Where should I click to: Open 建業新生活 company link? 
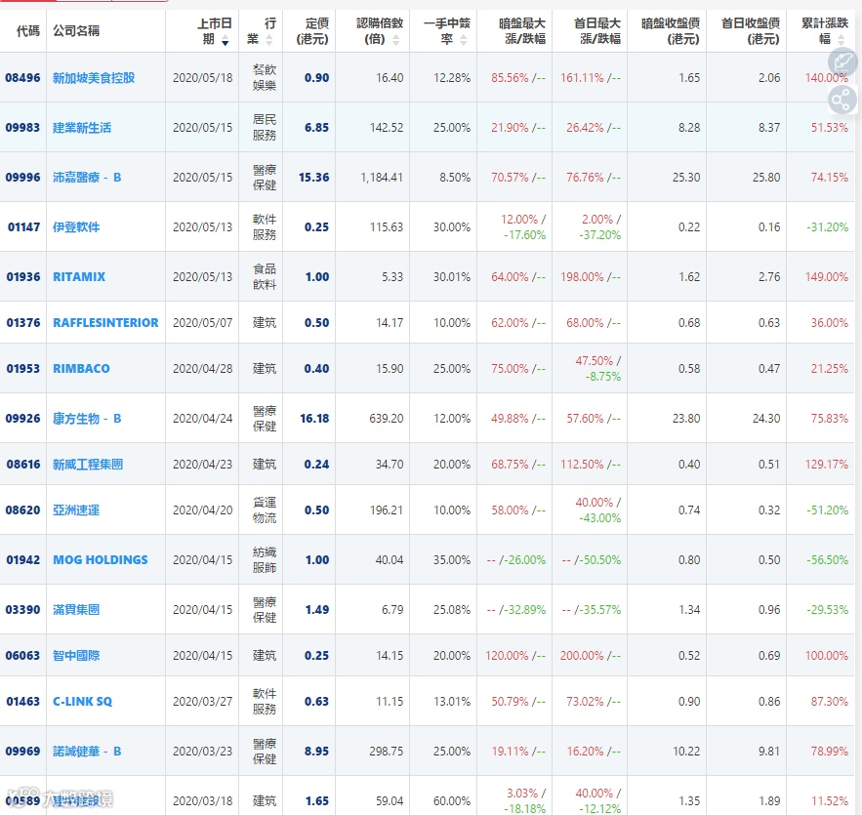pyautogui.click(x=82, y=128)
